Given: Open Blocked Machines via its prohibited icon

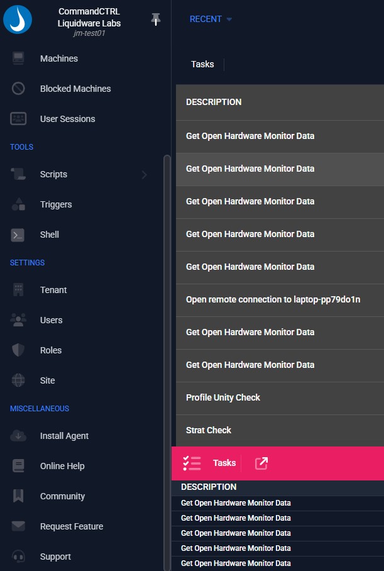Looking at the screenshot, I should (18, 89).
